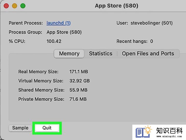The image size is (186, 140).
Task: Select the 71.6 MB private memory value
Action: [78, 99]
